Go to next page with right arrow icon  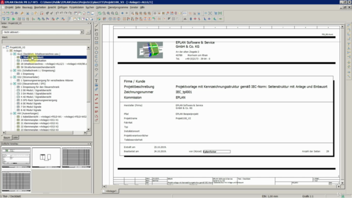(x=127, y=13)
